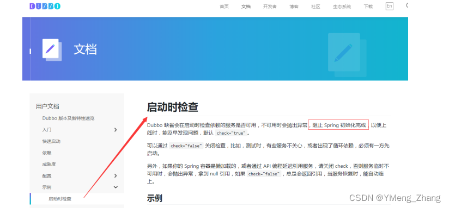Open the 文档 nav item

[246, 7]
